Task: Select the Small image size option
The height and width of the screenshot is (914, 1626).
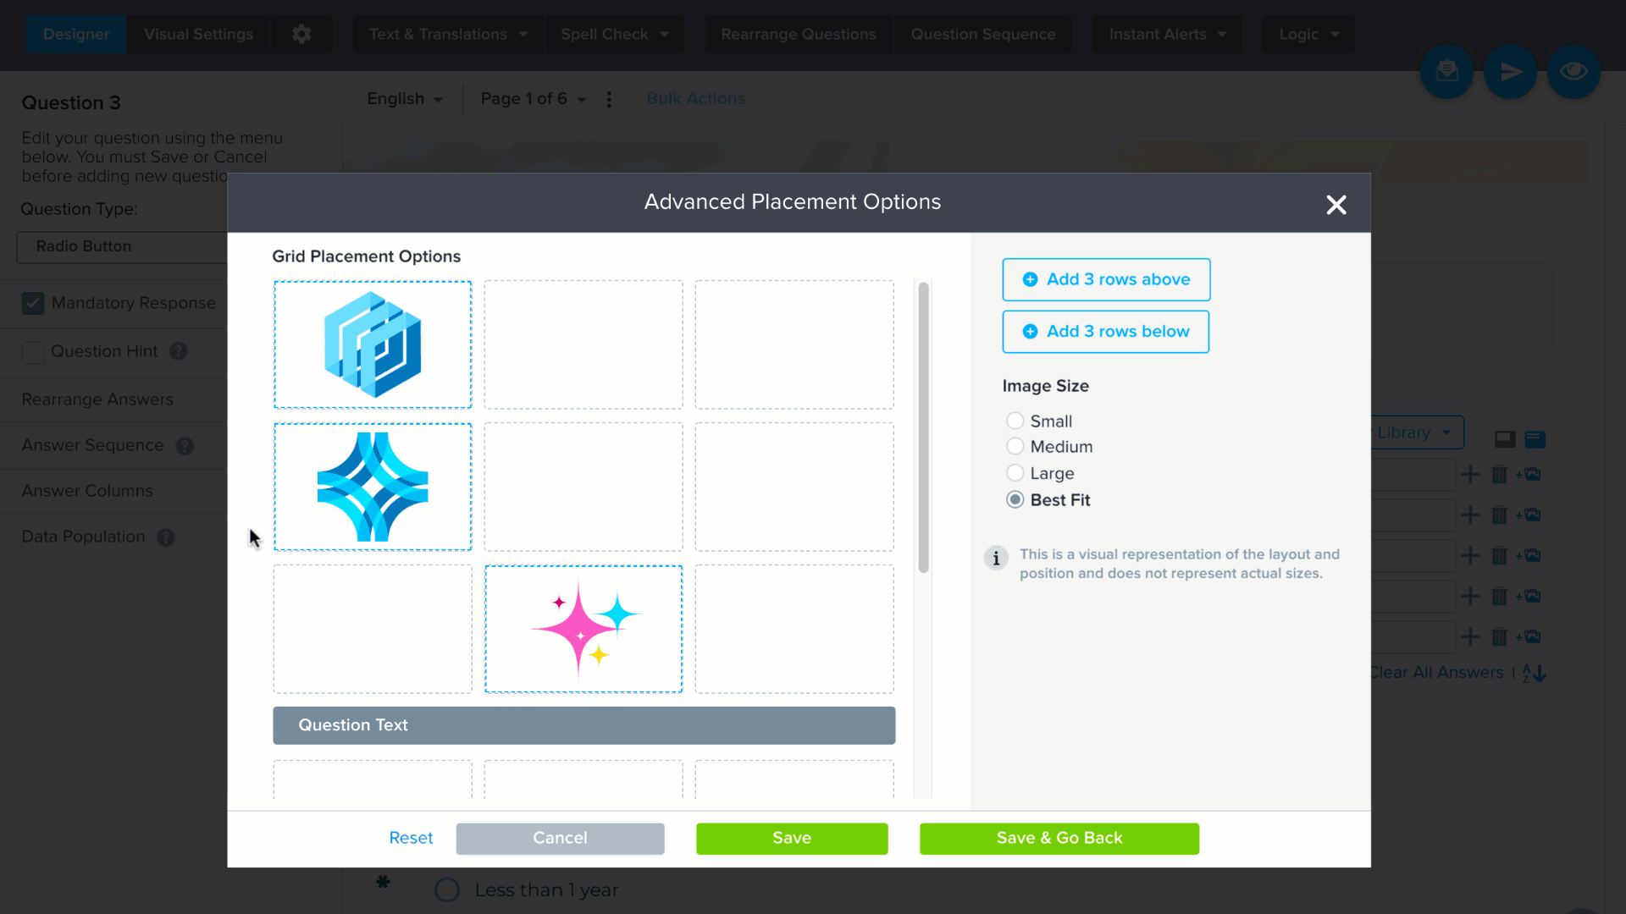Action: click(x=1015, y=421)
